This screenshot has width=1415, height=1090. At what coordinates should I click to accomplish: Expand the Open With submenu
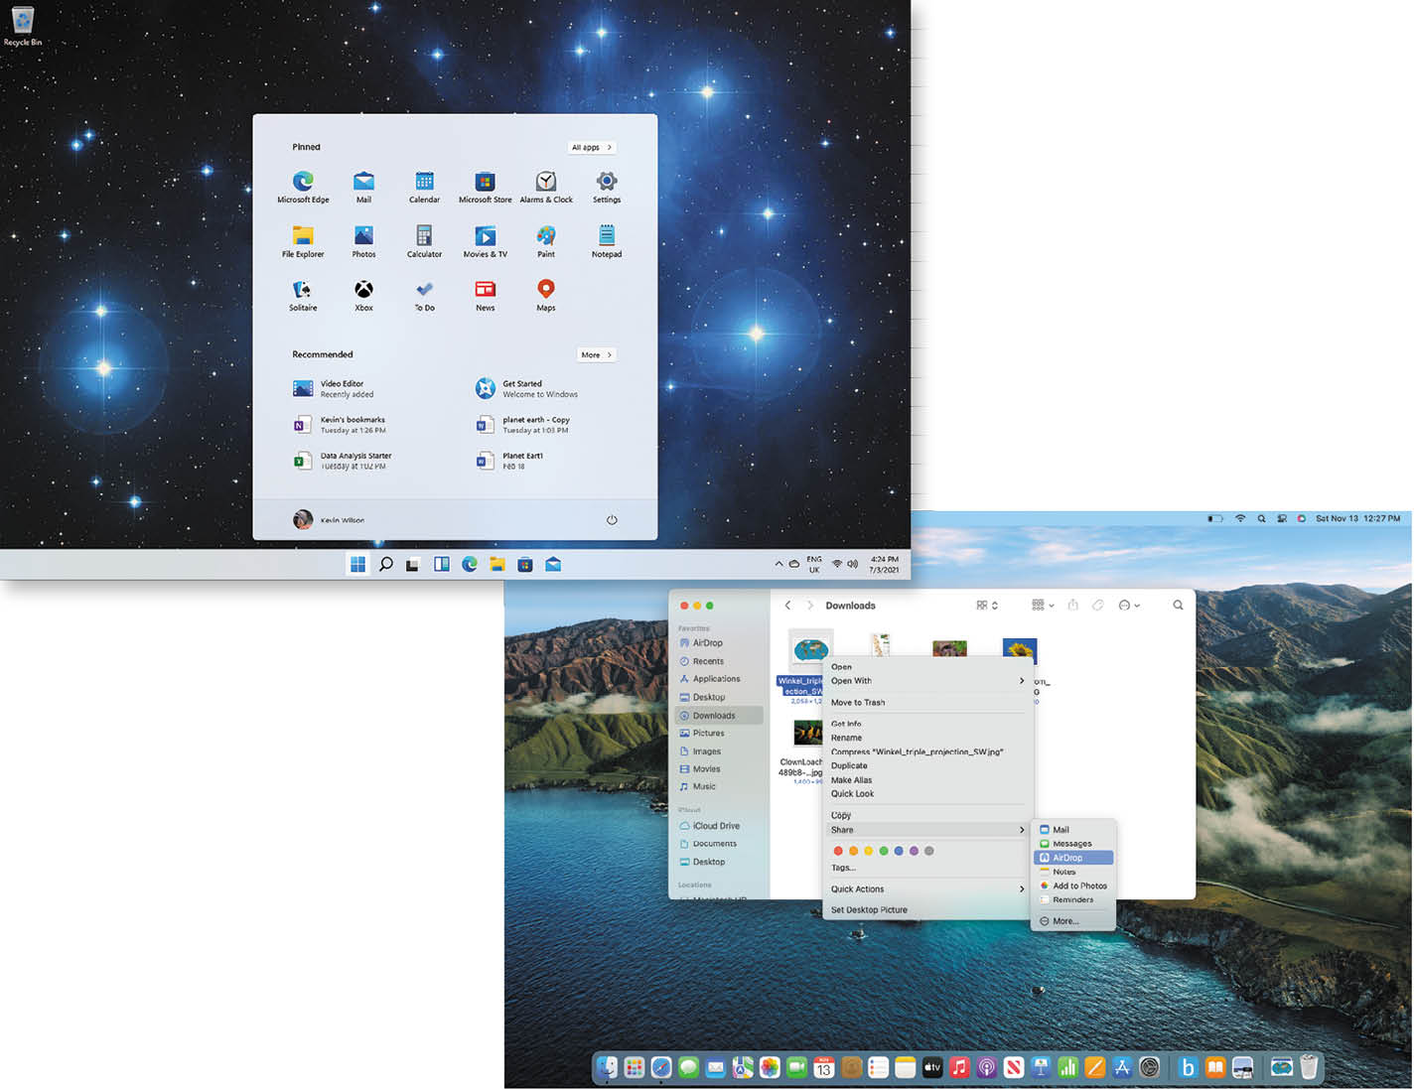tap(927, 681)
